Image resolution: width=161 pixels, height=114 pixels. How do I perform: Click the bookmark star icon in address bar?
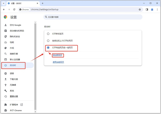tap(140, 10)
